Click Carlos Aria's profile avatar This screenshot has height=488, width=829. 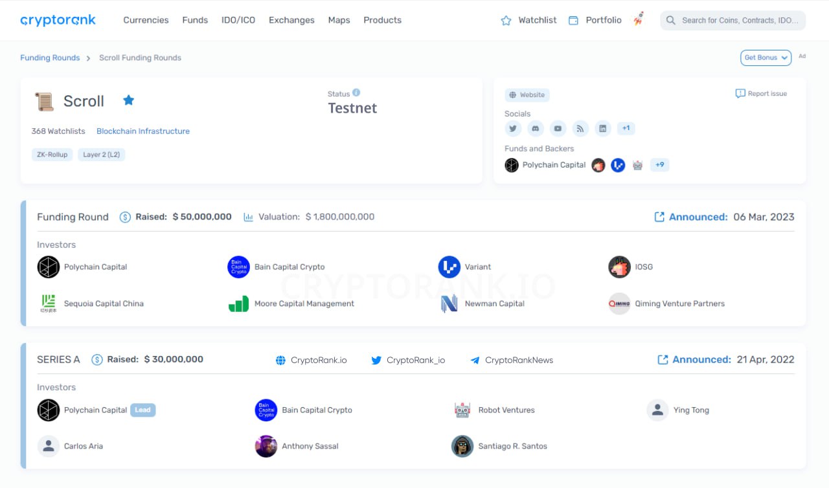click(49, 446)
